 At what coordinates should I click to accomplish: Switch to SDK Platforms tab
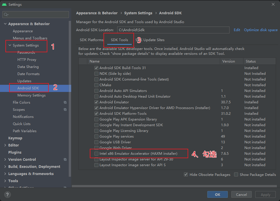92,40
